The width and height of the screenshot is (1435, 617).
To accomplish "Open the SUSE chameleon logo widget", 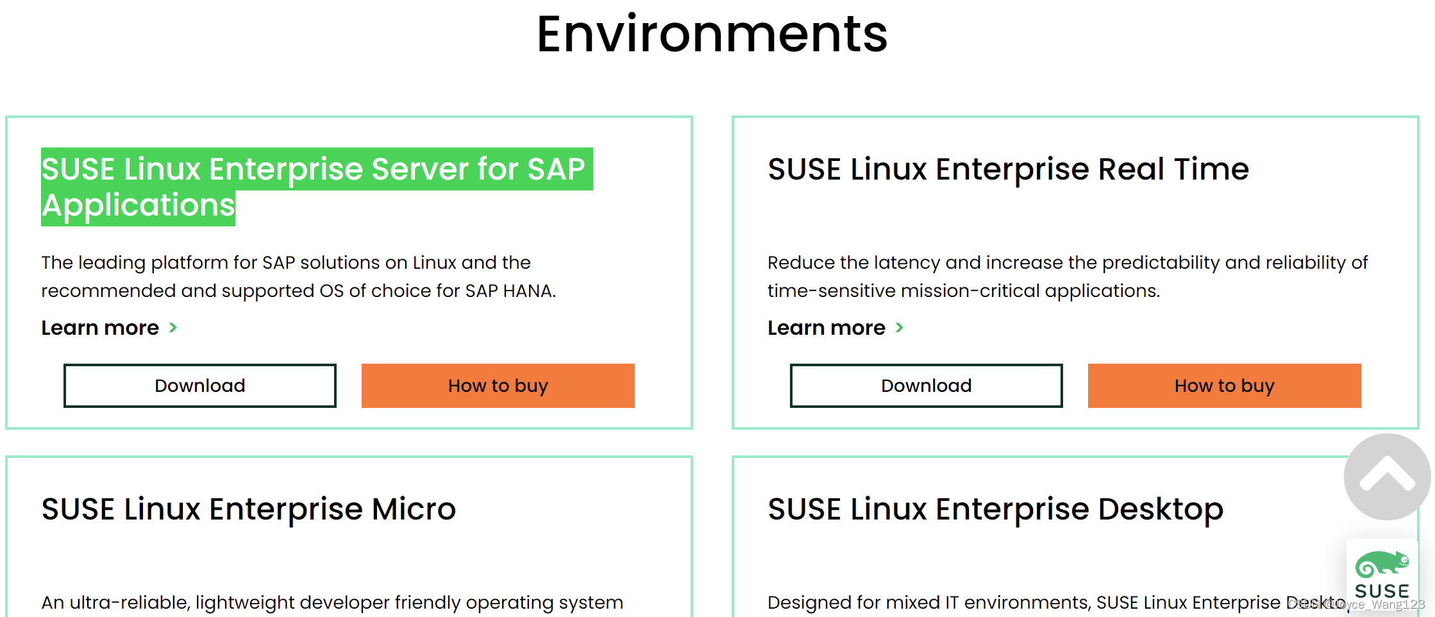I will click(x=1382, y=574).
